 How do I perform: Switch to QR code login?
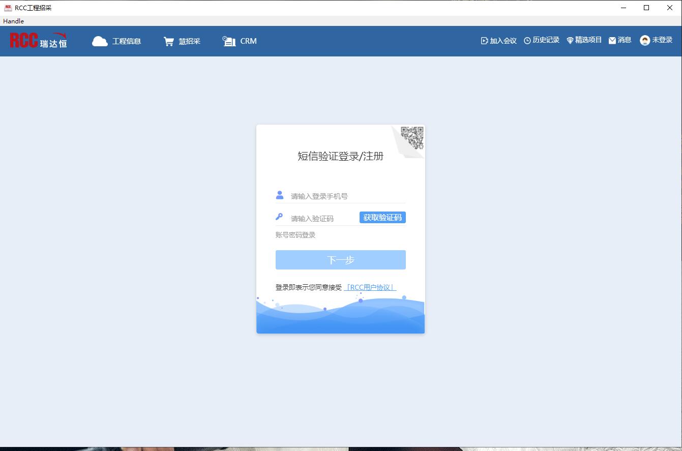pos(412,137)
